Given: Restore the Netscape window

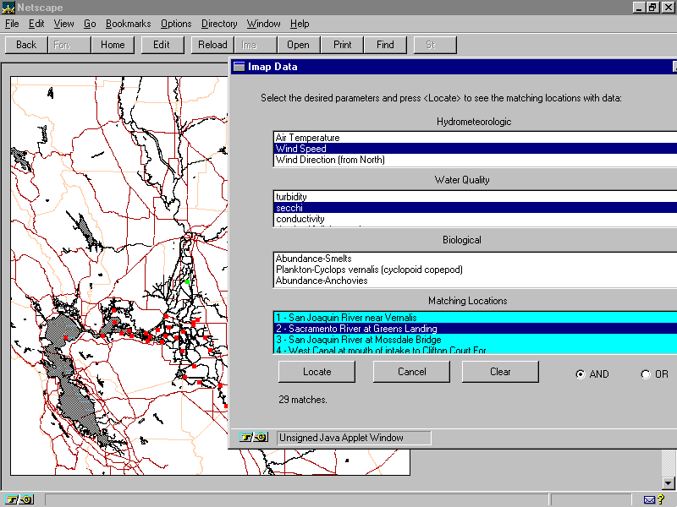Looking at the screenshot, I should pyautogui.click(x=652, y=8).
